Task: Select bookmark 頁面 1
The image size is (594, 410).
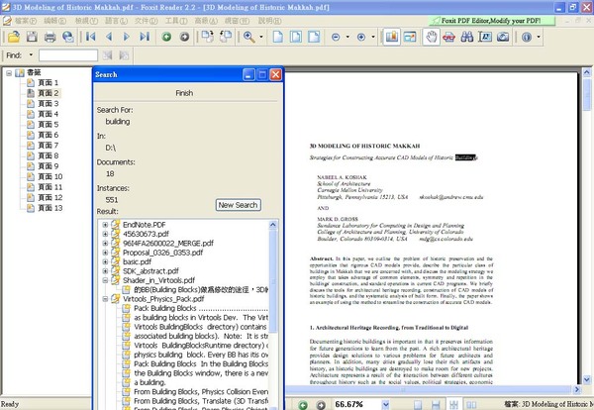Action: pyautogui.click(x=49, y=82)
